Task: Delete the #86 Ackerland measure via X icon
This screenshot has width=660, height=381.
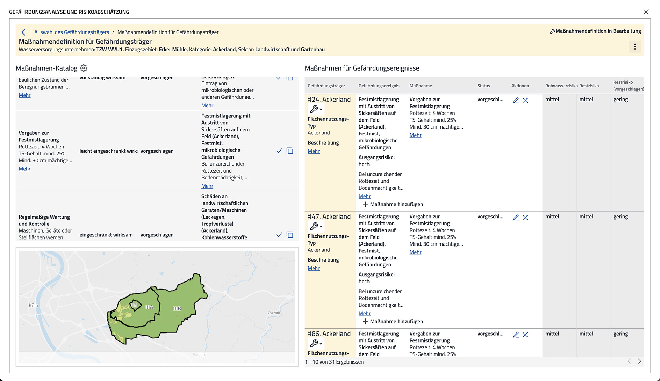Action: [525, 334]
